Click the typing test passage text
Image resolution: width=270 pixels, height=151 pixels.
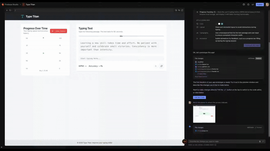(x=119, y=46)
